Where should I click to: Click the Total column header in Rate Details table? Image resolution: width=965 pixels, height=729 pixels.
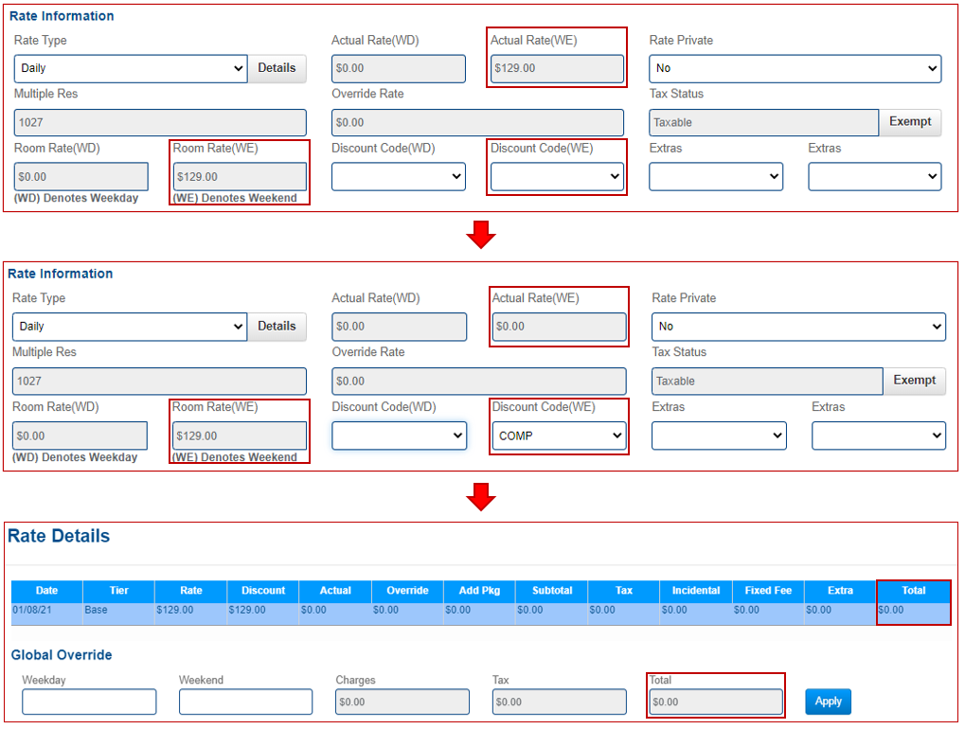(913, 591)
